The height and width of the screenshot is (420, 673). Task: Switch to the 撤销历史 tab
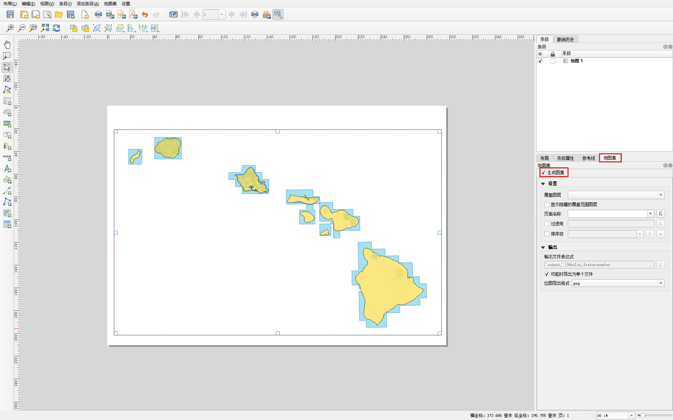pyautogui.click(x=565, y=40)
